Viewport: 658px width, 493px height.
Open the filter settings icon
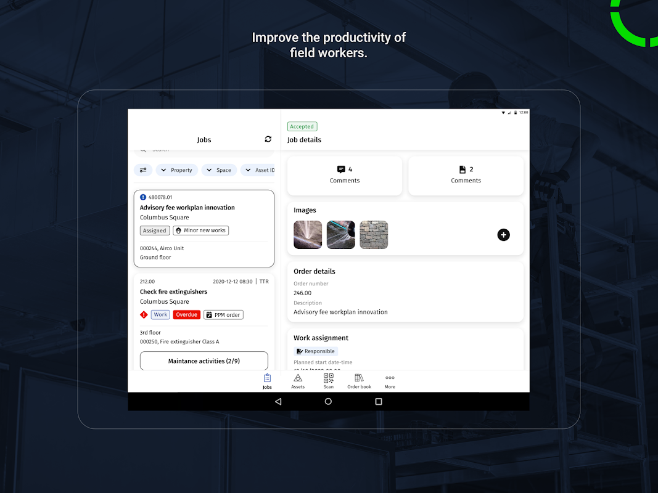[x=143, y=170]
